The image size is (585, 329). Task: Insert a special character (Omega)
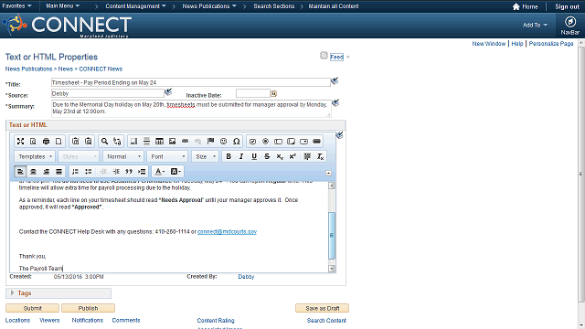point(236,142)
